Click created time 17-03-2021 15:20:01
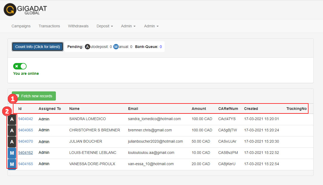The width and height of the screenshot is (323, 185). pyautogui.click(x=262, y=119)
